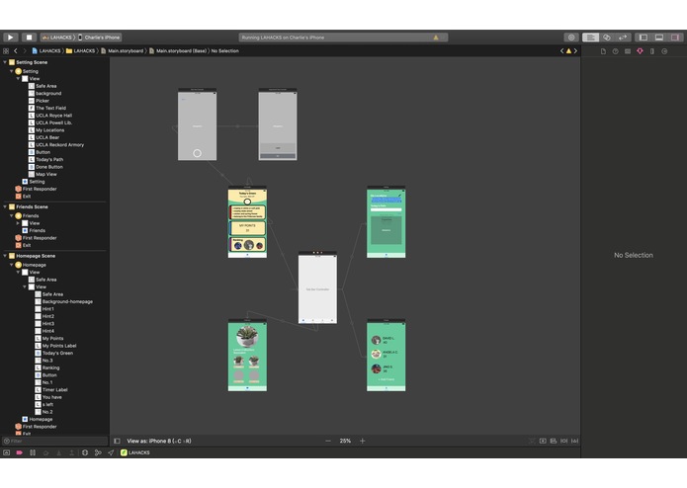The width and height of the screenshot is (687, 488).
Task: Click the outline Filter field
Action: pyautogui.click(x=54, y=441)
